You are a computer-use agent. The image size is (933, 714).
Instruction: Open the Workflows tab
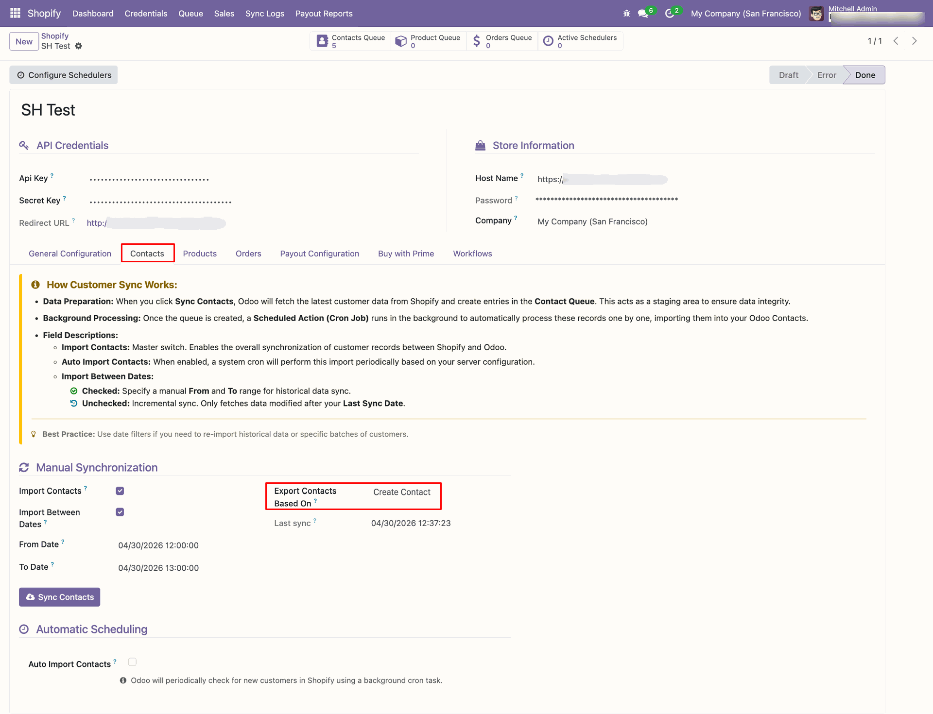pyautogui.click(x=473, y=254)
